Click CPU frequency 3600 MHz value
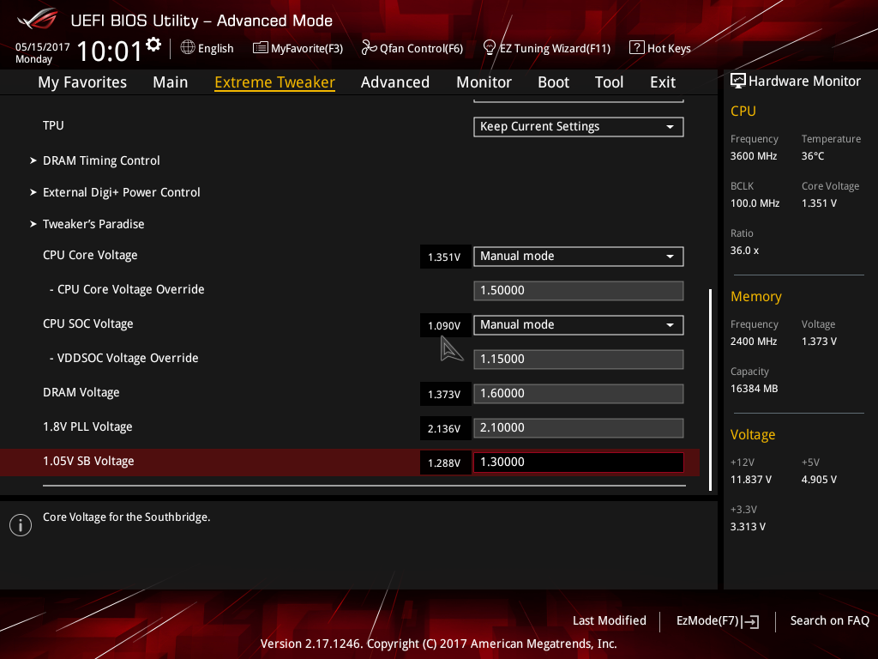 (754, 156)
